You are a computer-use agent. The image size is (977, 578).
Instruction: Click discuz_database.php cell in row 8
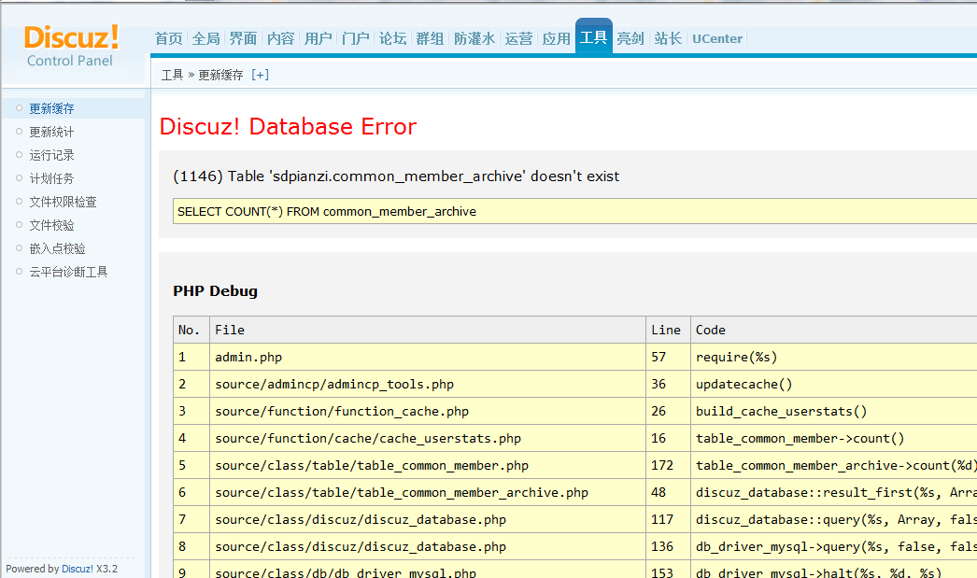tap(428, 547)
